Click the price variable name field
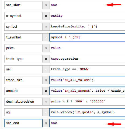 [x=23, y=48]
